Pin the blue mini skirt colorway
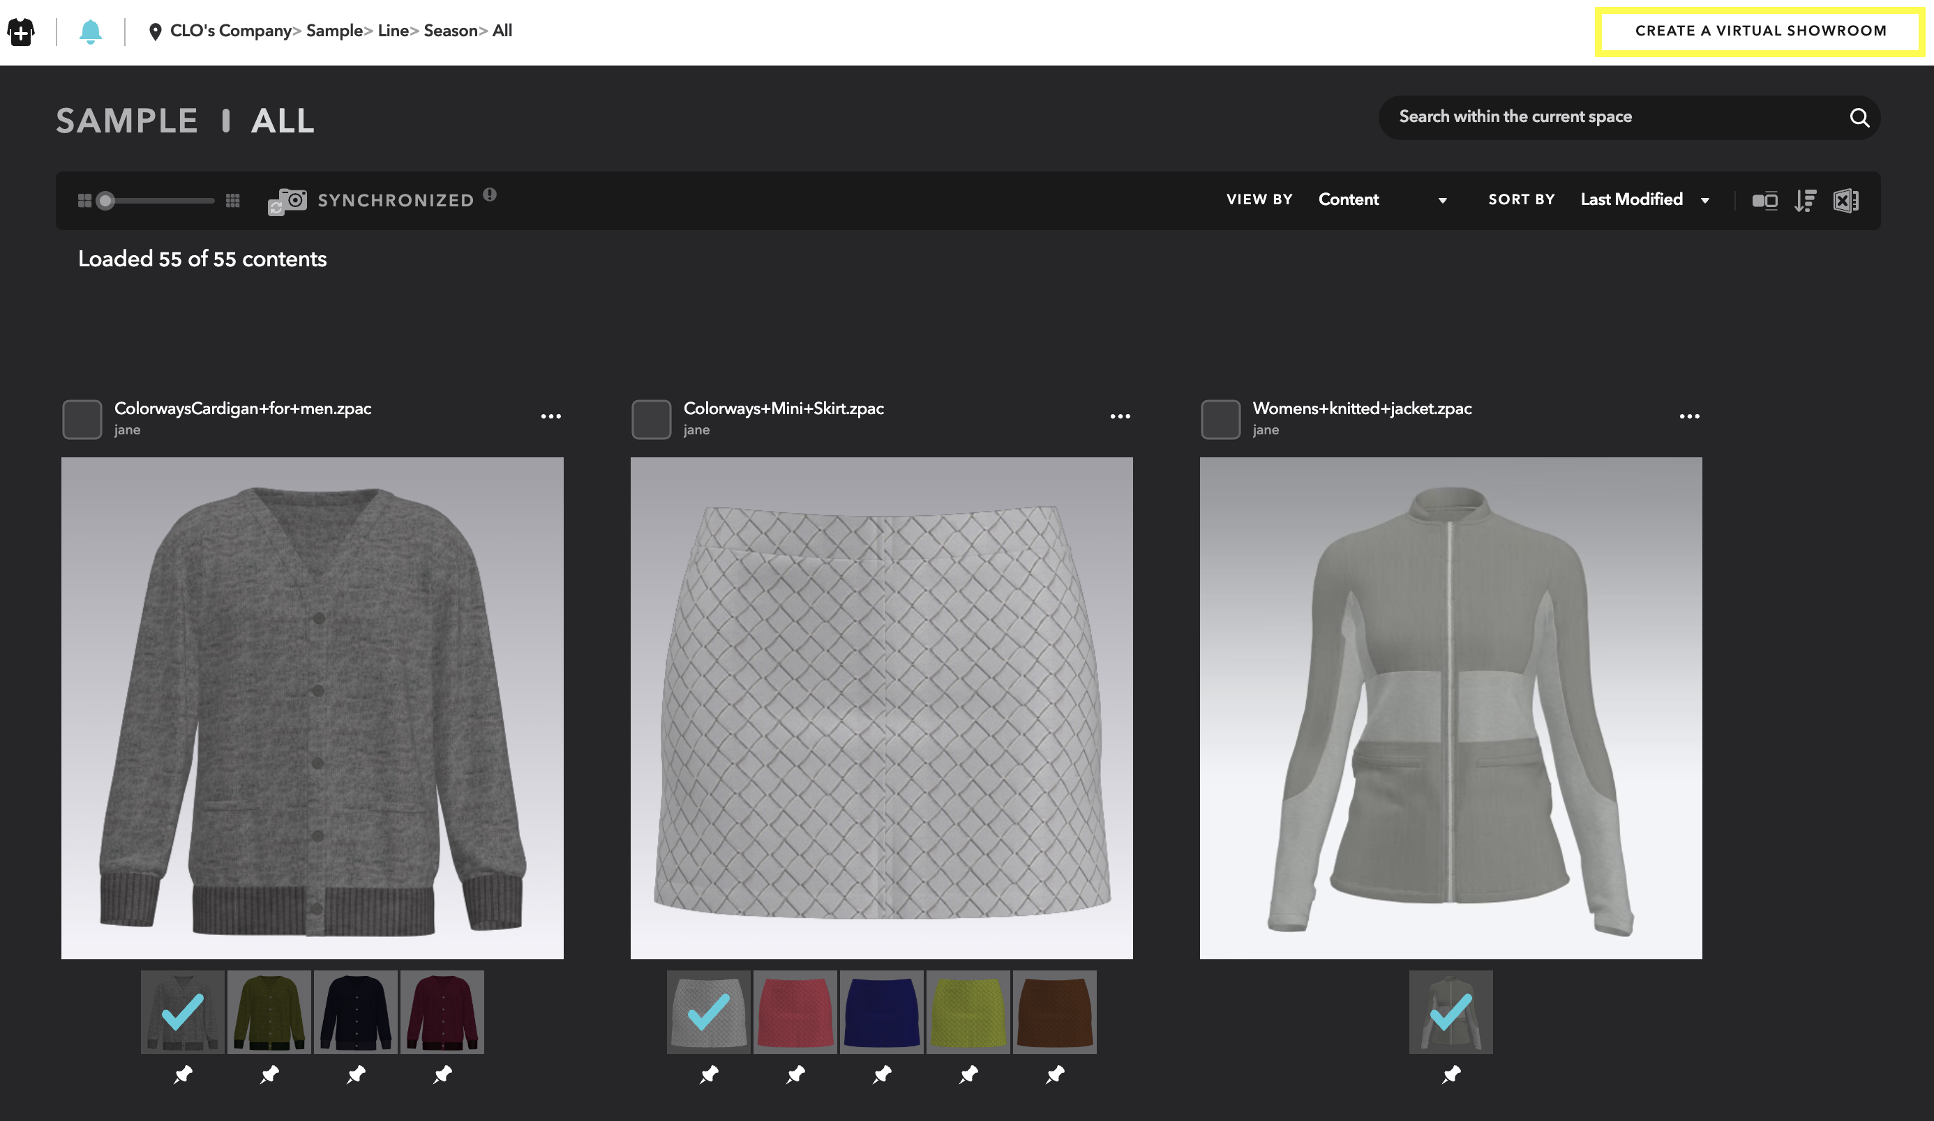This screenshot has width=1934, height=1121. tap(883, 1074)
